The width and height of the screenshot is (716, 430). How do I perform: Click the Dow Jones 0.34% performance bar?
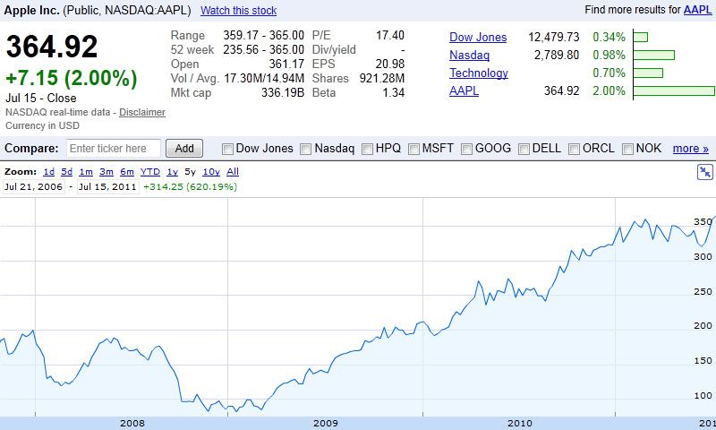tap(641, 37)
